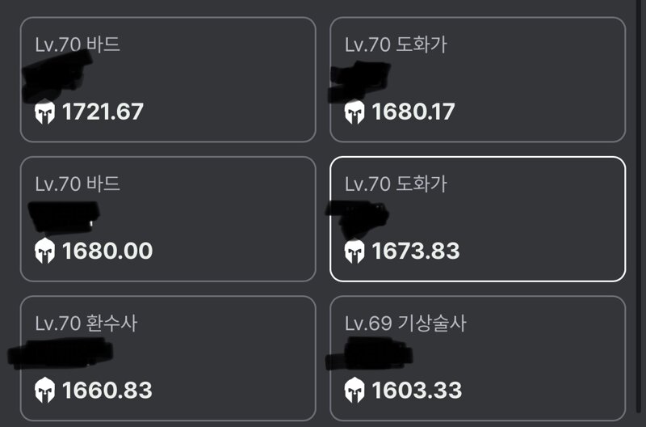Click the Lv.70 환수사 class label
Image resolution: width=646 pixels, height=427 pixels.
tap(86, 323)
